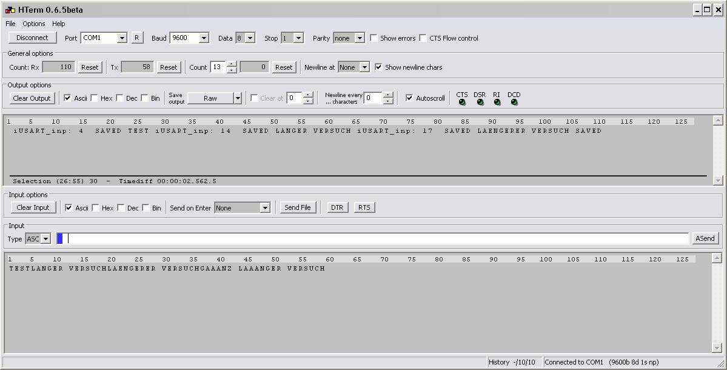Click the 'History -/10/10' status text
Viewport: 727px width, 370px height.
pos(512,362)
